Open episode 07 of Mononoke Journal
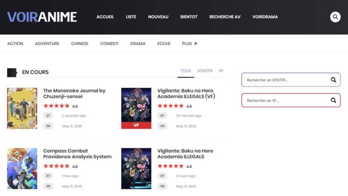The image size is (348, 196). point(48,115)
